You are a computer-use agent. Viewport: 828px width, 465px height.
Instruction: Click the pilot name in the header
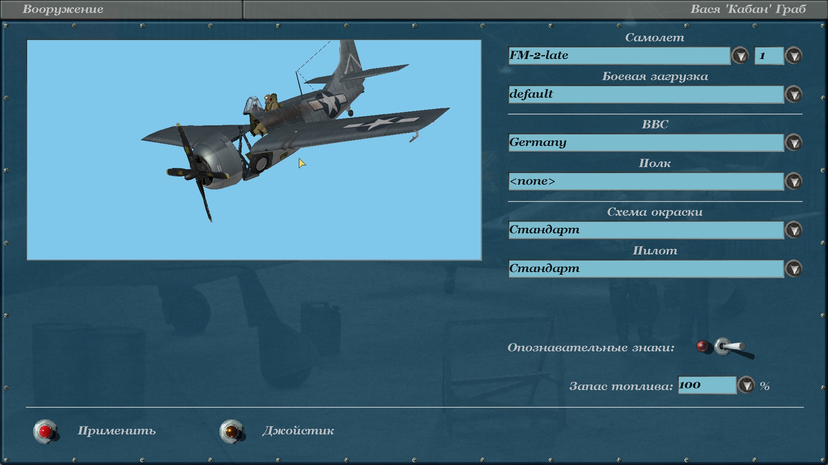pos(748,9)
